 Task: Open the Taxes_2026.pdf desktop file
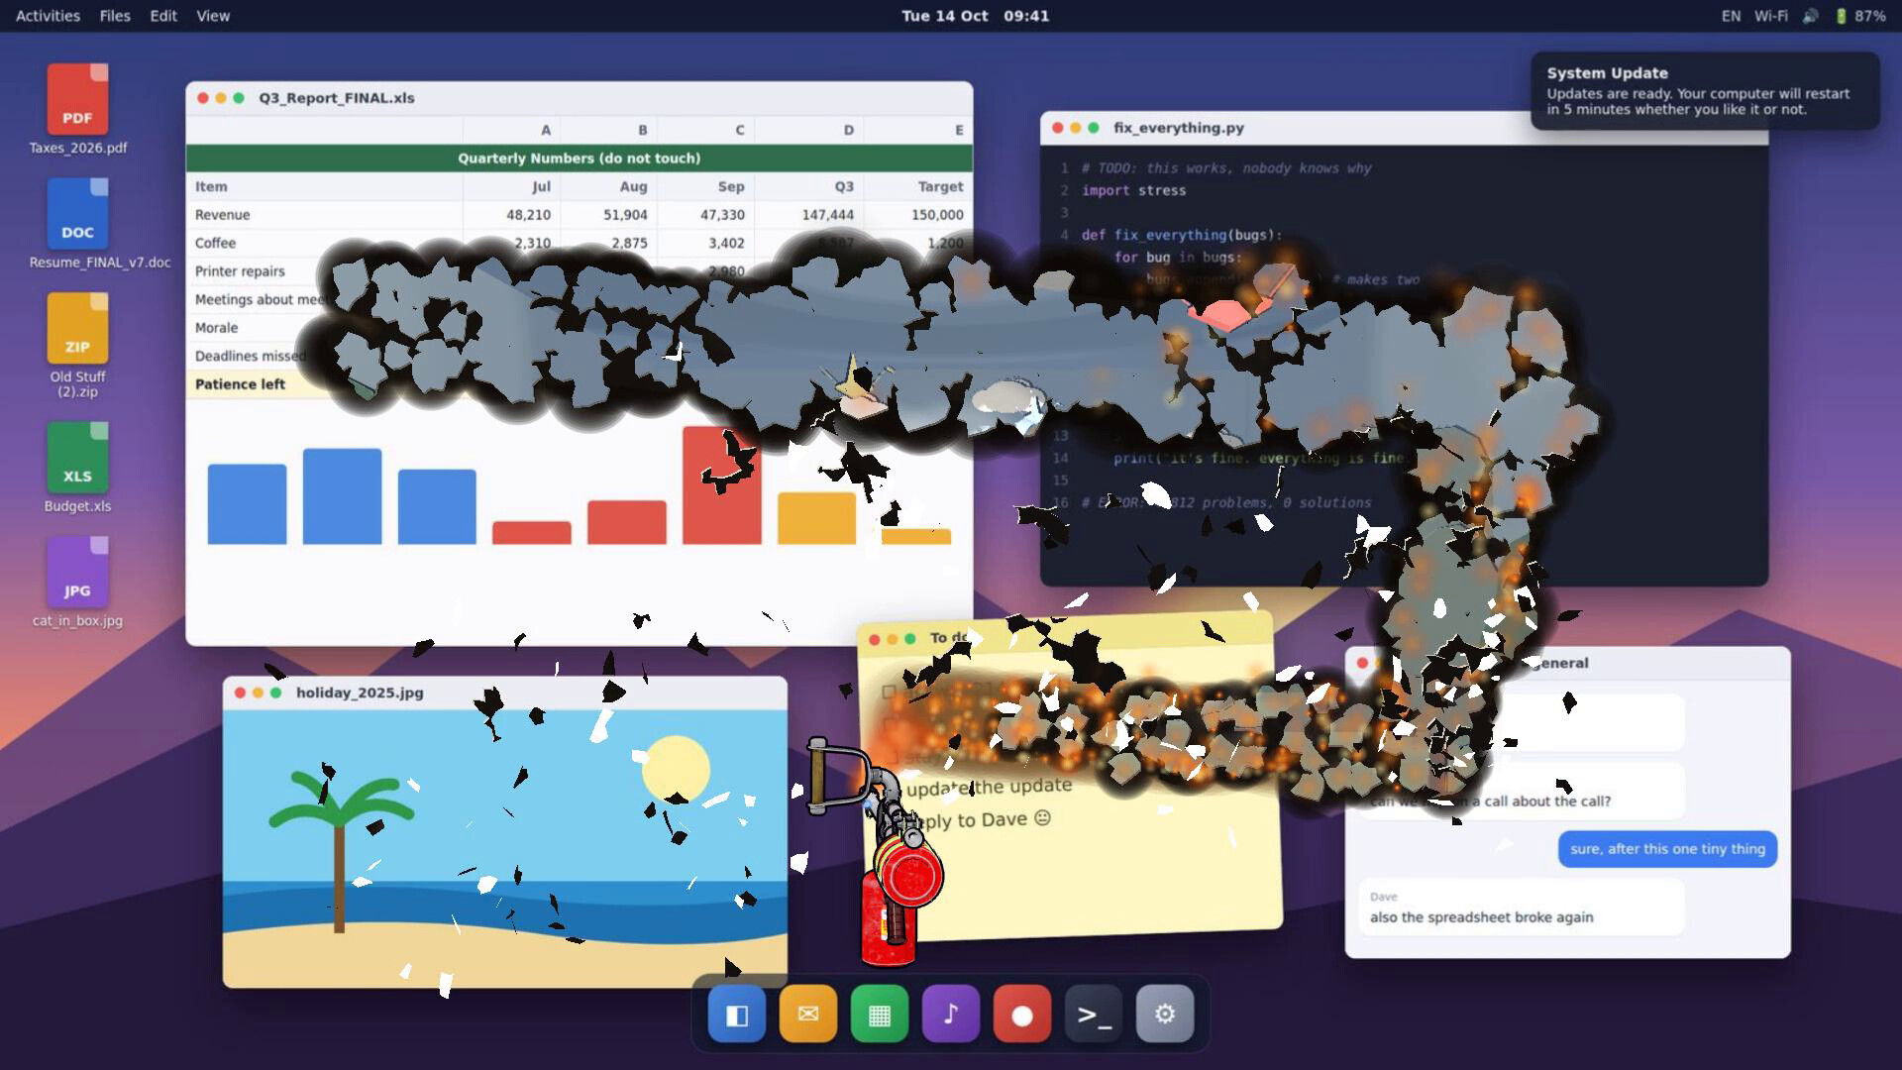click(x=77, y=109)
